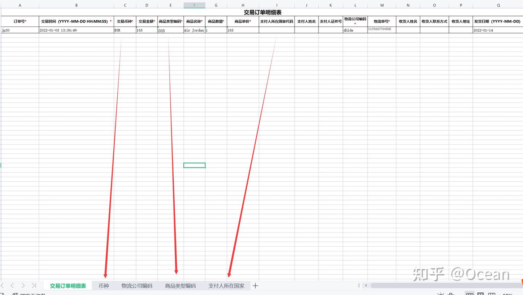
Task: Add a new sheet with plus icon
Action: point(255,286)
